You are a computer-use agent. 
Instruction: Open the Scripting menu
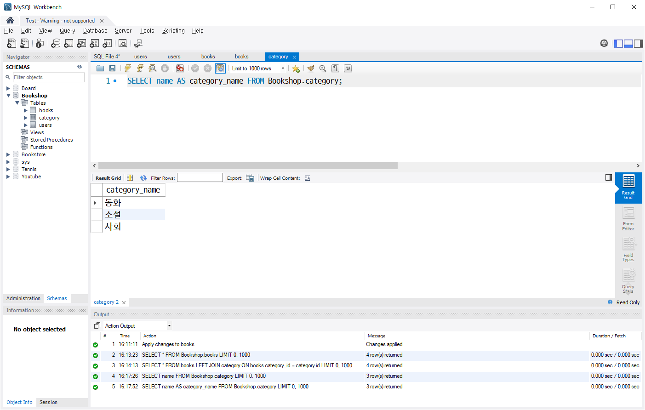pyautogui.click(x=173, y=31)
